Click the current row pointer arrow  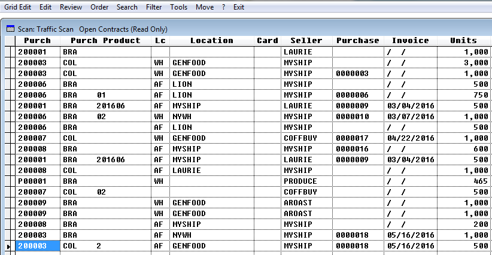(x=8, y=246)
